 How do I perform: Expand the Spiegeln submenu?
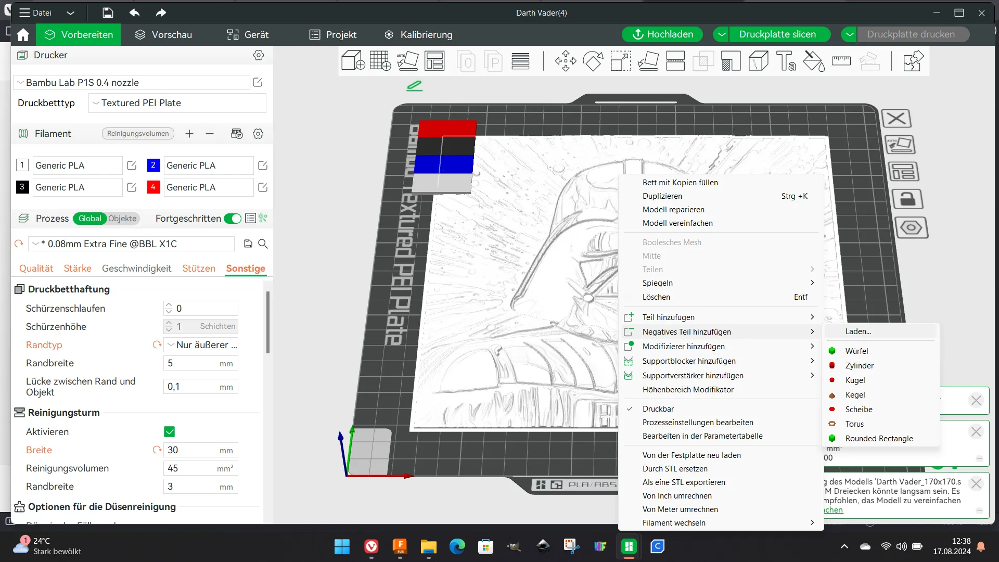(721, 283)
